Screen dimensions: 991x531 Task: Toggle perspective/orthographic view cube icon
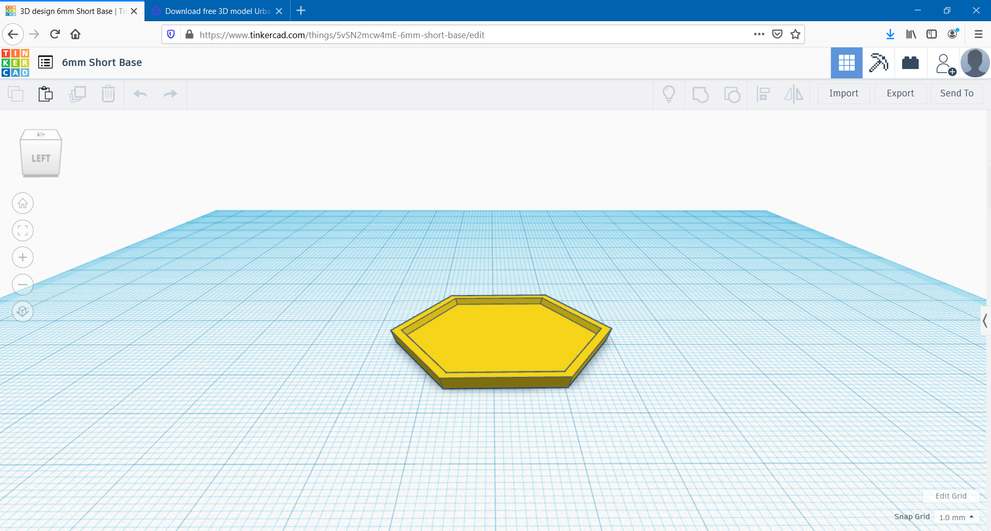[23, 311]
